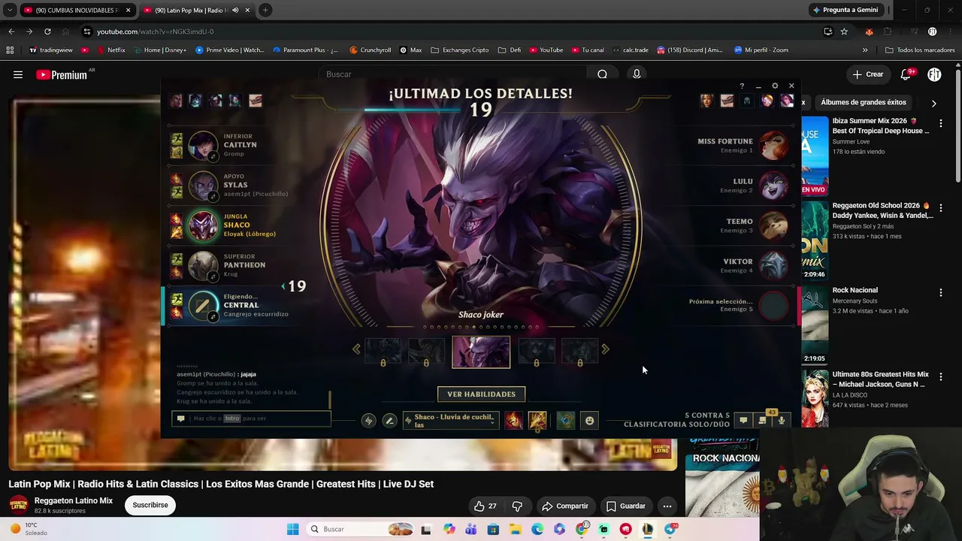
Task: Open the ward skin selector icon
Action: [566, 421]
